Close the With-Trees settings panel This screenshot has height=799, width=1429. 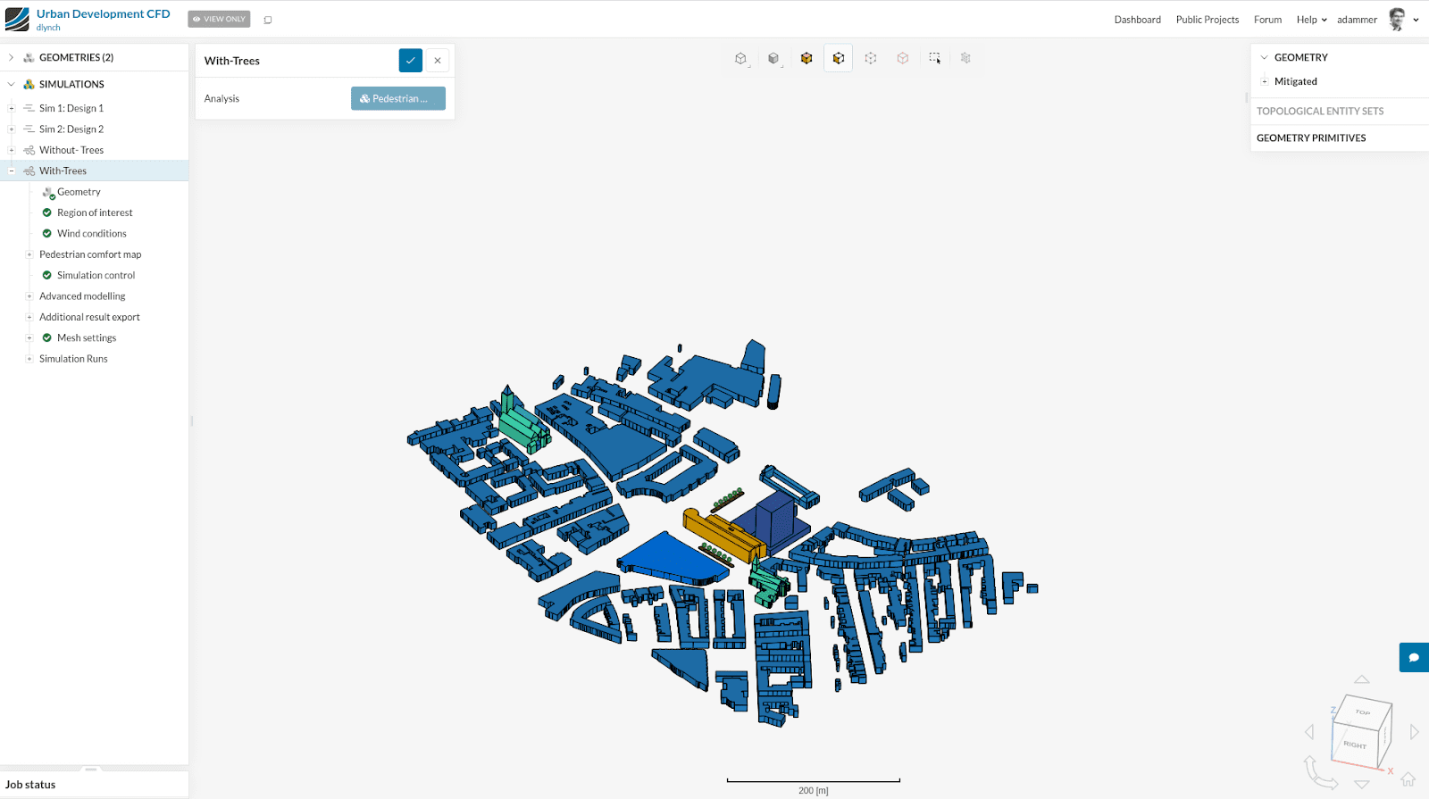click(x=438, y=61)
